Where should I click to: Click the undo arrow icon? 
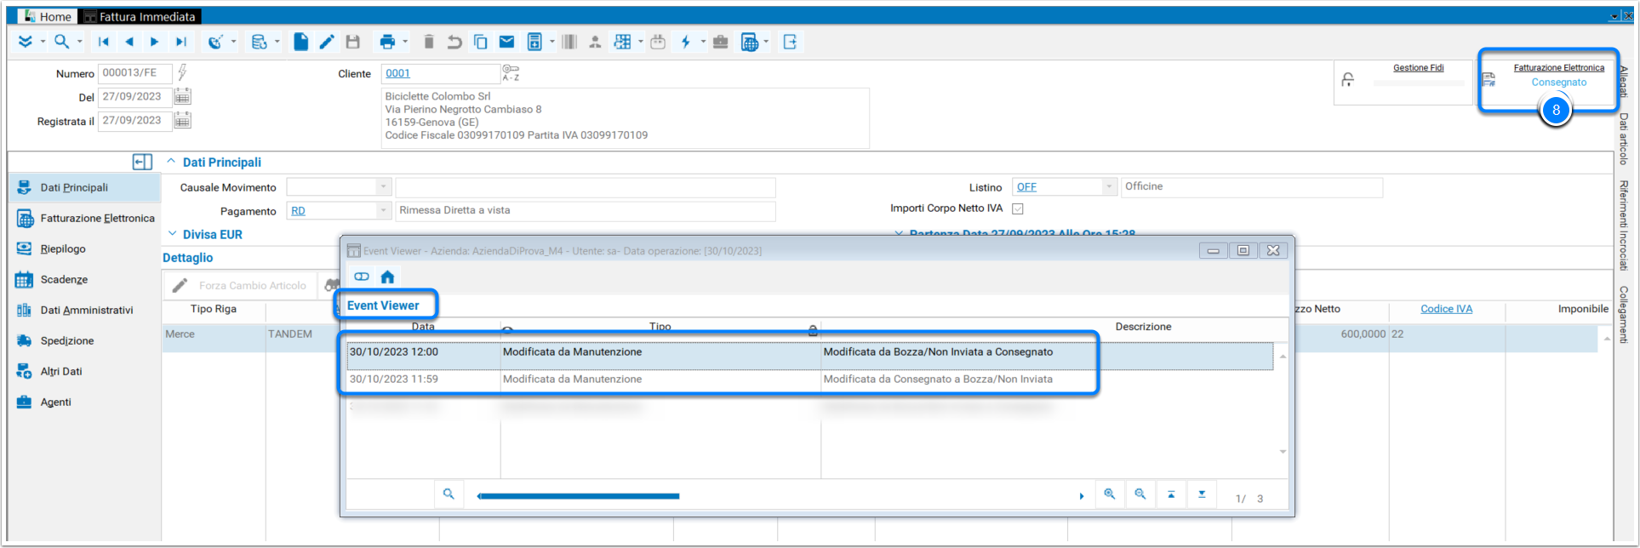coord(454,42)
